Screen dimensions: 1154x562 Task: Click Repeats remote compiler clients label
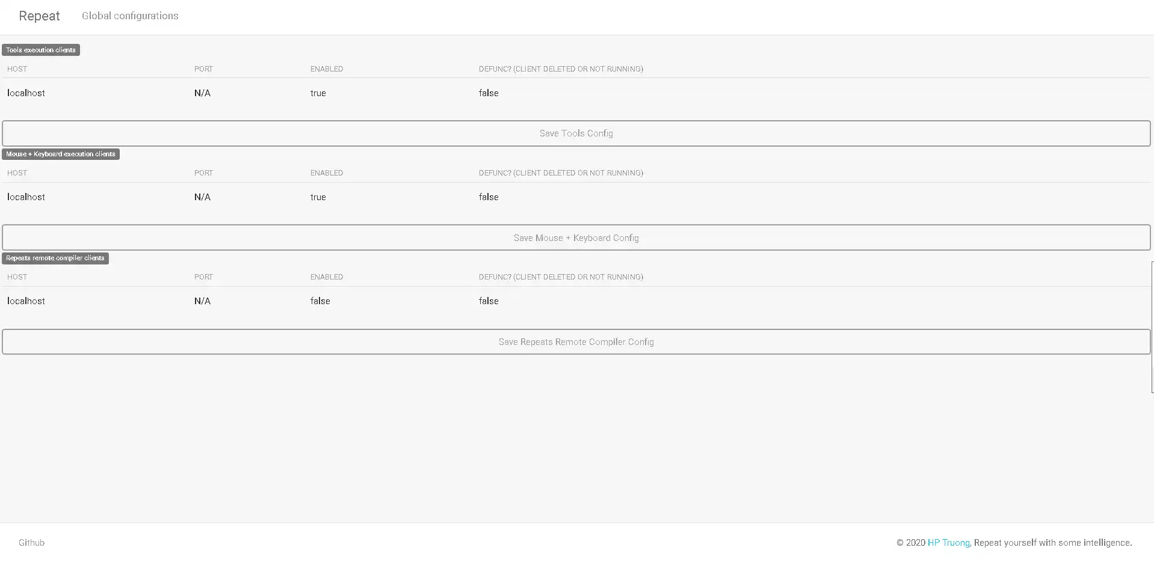coord(55,258)
